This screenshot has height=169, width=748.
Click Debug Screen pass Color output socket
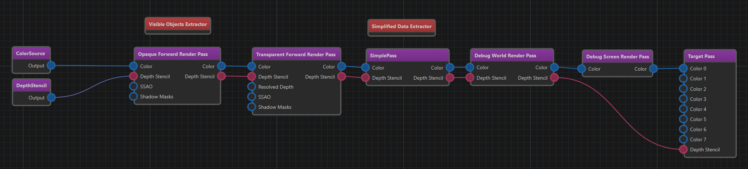coord(653,69)
